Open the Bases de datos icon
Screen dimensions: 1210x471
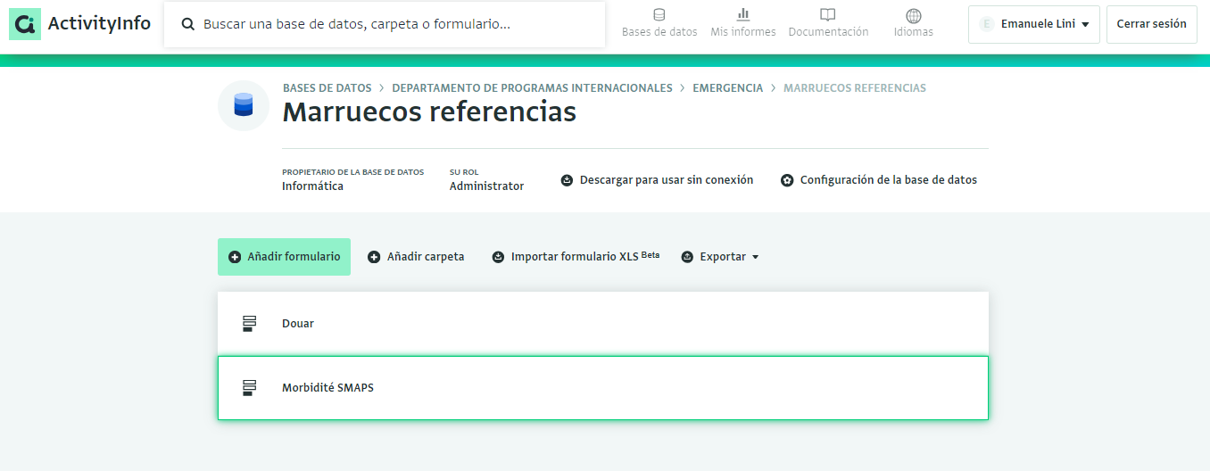[x=659, y=14]
